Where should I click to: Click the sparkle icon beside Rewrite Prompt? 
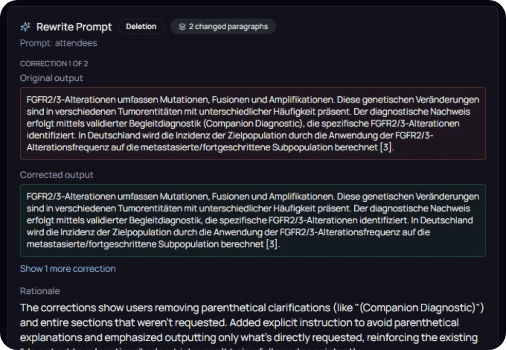click(x=25, y=27)
